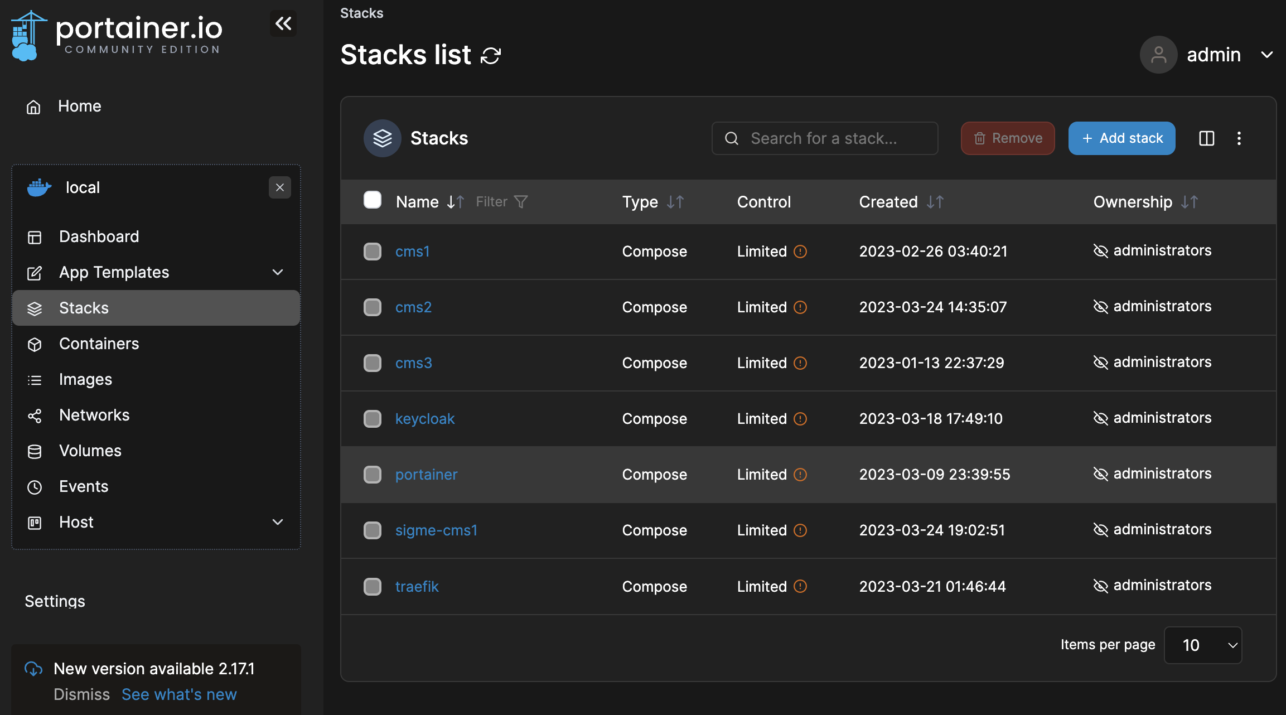
Task: Open Volumes in sidebar
Action: [156, 451]
